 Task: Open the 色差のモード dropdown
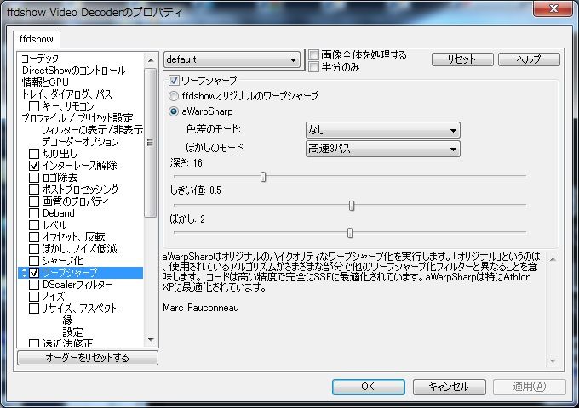point(382,130)
